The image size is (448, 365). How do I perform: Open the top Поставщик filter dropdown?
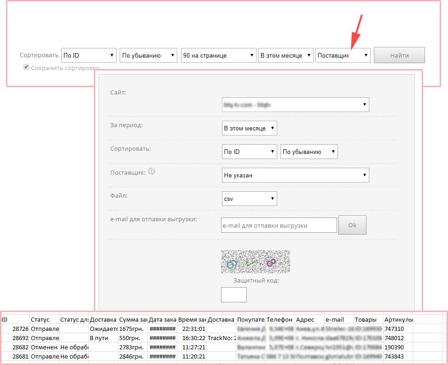343,55
